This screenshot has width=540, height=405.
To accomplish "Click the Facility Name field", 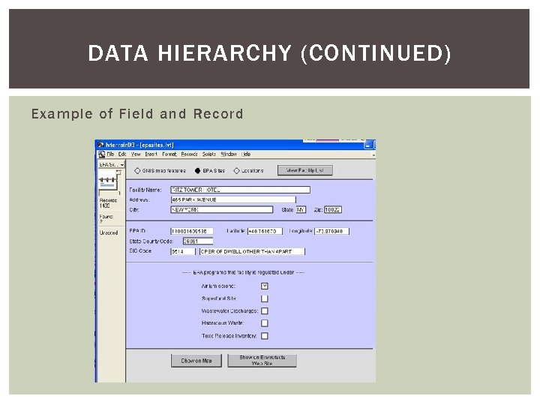I will pos(241,190).
